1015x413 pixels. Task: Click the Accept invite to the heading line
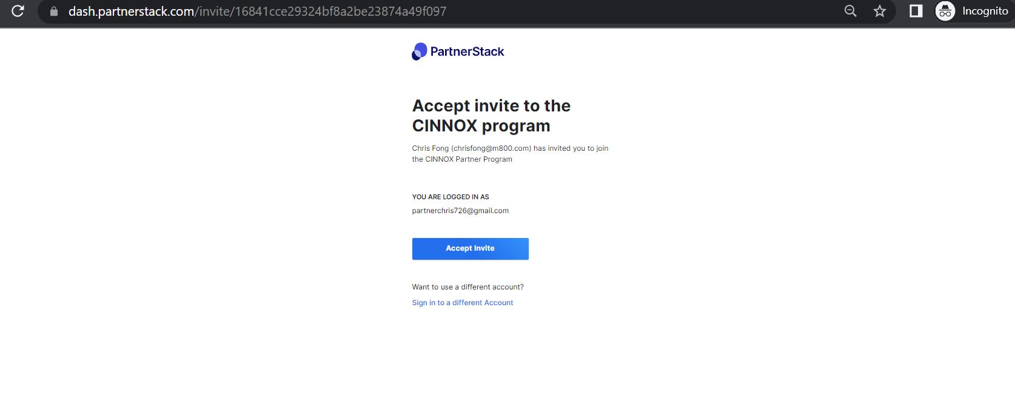(x=491, y=106)
